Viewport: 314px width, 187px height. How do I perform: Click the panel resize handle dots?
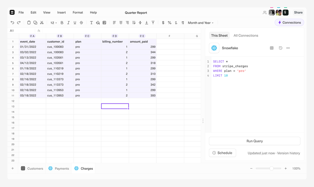(x=203, y=121)
